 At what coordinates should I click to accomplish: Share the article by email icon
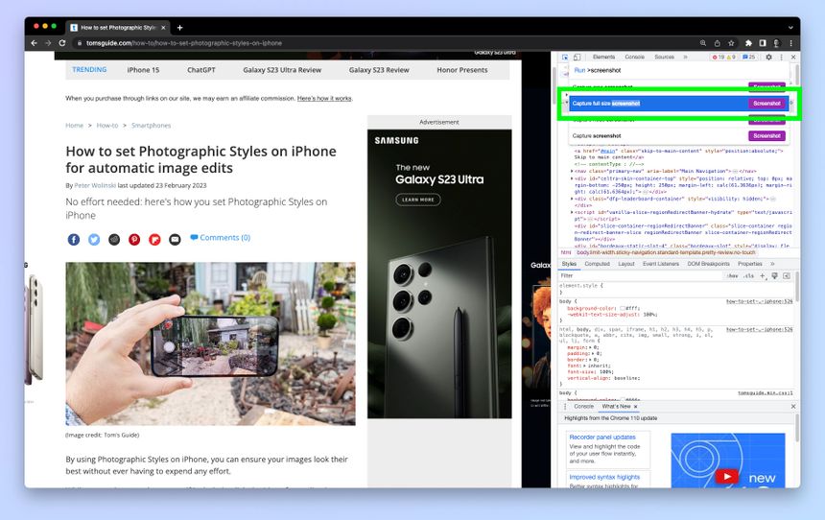(175, 239)
